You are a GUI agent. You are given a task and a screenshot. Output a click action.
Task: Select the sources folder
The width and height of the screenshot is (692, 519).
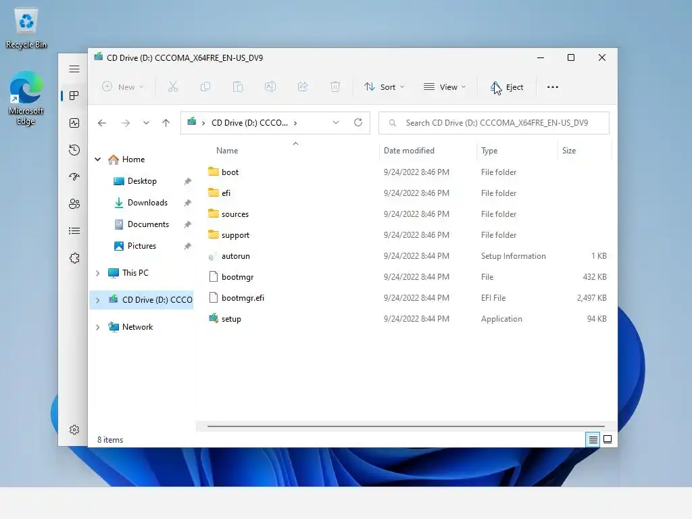click(x=234, y=214)
